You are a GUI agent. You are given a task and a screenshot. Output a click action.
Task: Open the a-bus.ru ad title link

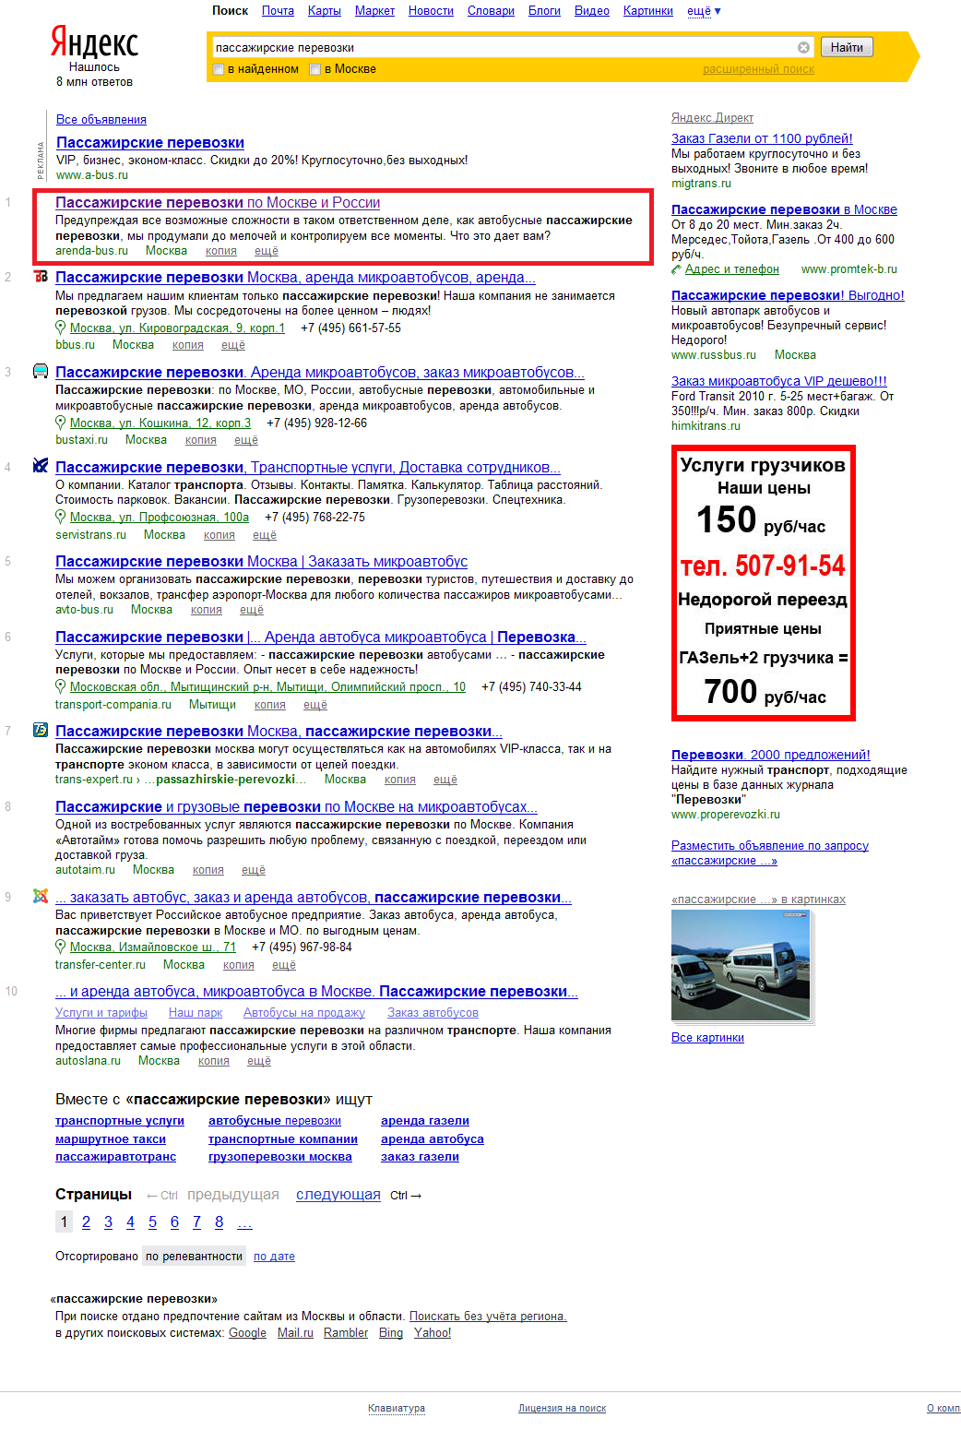(x=150, y=143)
